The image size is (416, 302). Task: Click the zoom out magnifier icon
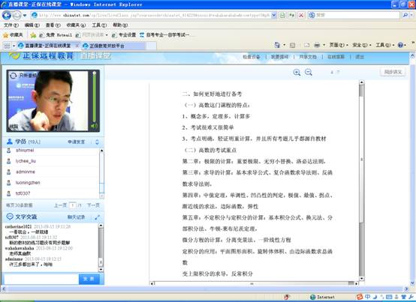[x=309, y=72]
